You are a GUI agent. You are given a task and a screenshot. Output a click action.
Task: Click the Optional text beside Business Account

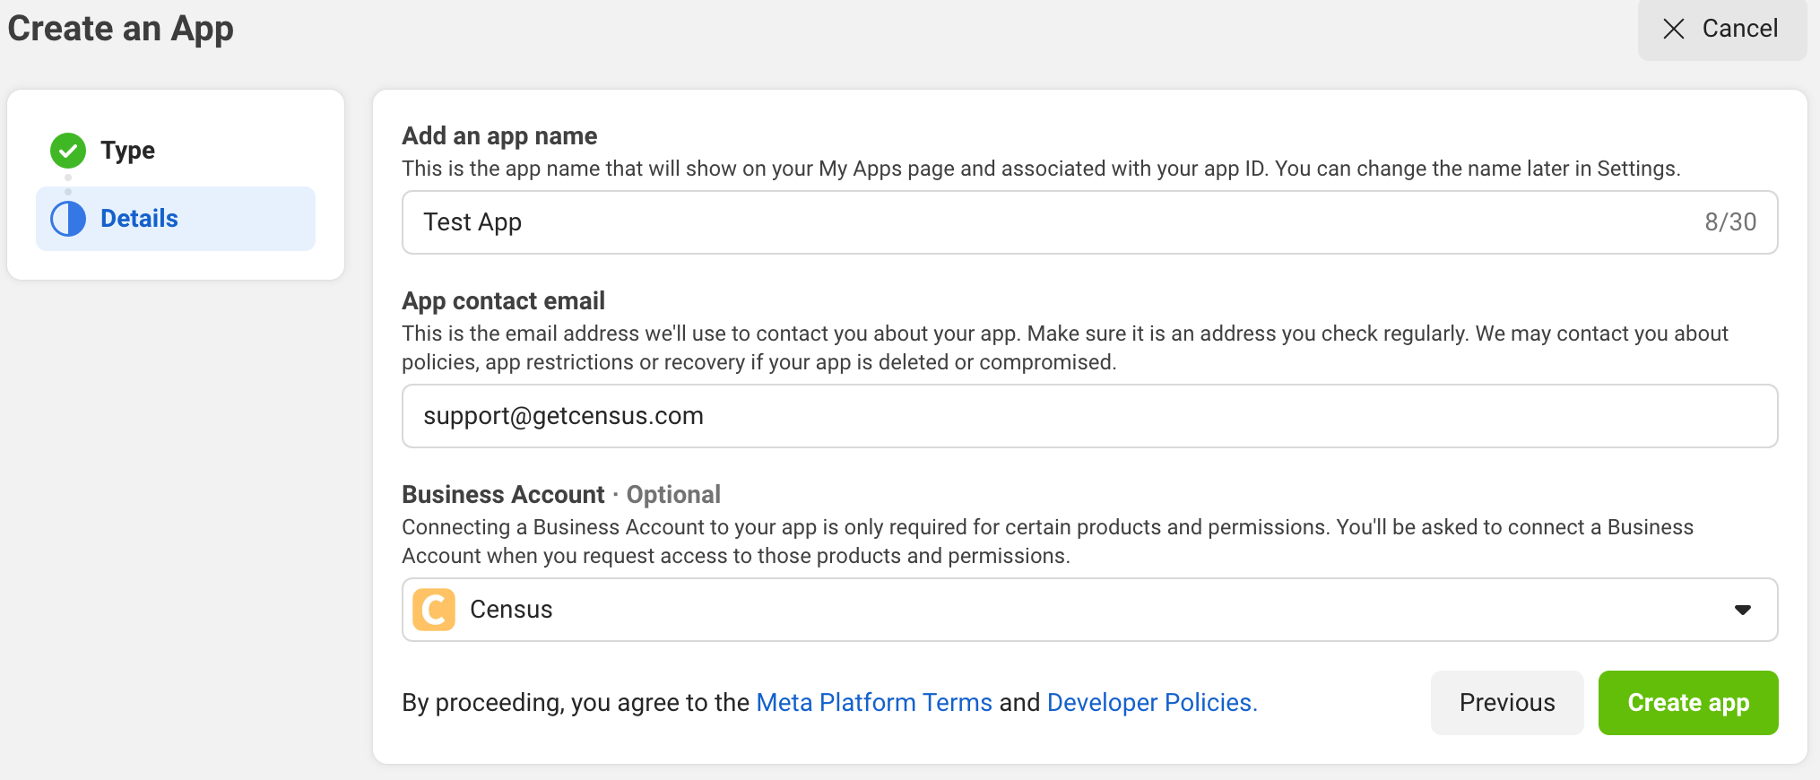pos(673,495)
